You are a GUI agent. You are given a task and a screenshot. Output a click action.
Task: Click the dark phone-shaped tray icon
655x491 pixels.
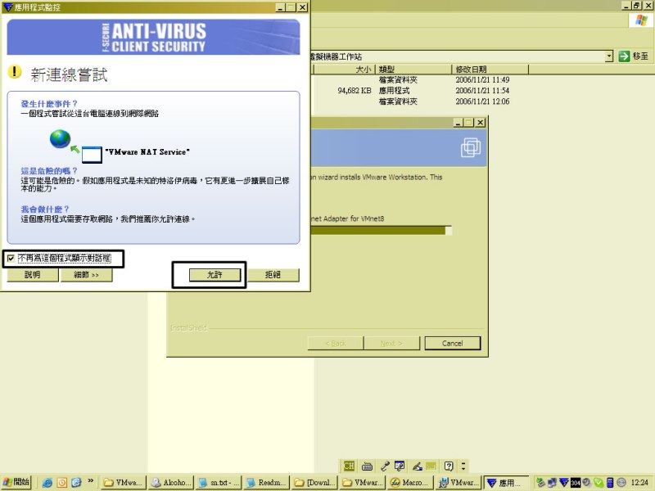click(610, 483)
